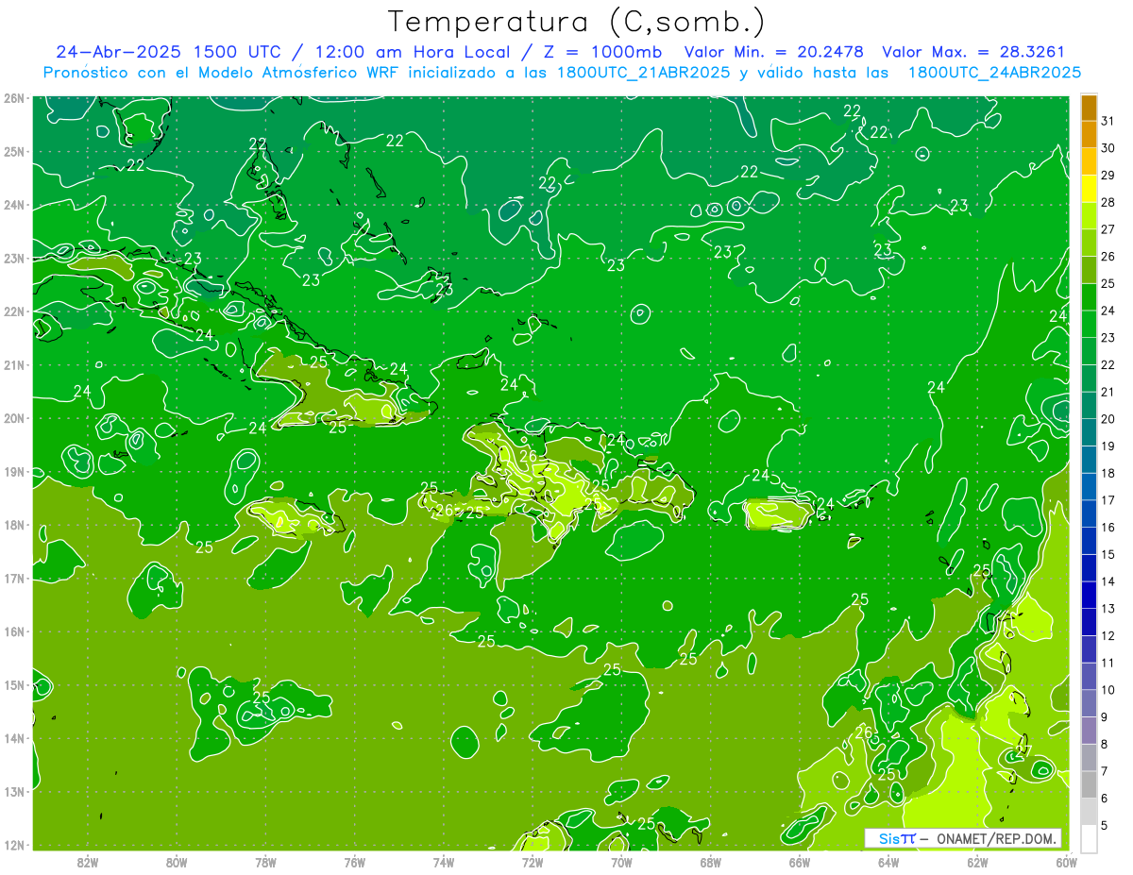Select 'Valor Min. = 20.2478' text
The image size is (1133, 875).
(774, 52)
